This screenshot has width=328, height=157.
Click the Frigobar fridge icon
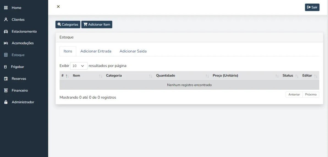(5, 67)
